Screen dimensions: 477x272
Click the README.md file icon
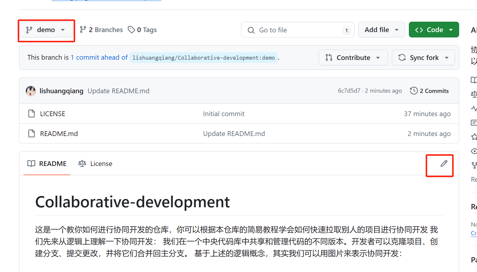pos(31,134)
